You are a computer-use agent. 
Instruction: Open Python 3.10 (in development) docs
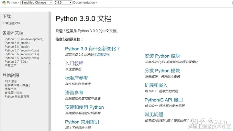[x=24, y=39]
